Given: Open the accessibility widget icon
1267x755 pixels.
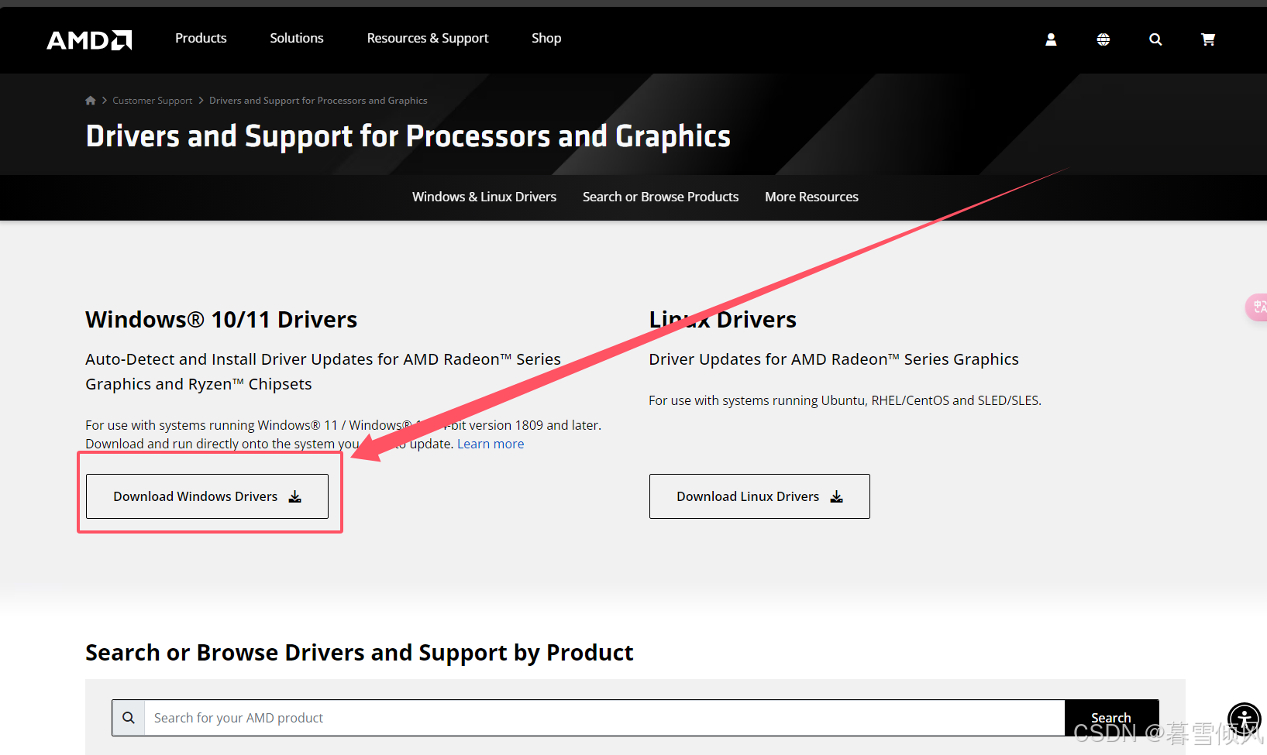Looking at the screenshot, I should pos(1245,719).
